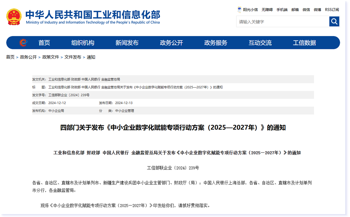Select 政务公开 in the main navigation
Viewport: 350px width, 217px height.
[171, 43]
